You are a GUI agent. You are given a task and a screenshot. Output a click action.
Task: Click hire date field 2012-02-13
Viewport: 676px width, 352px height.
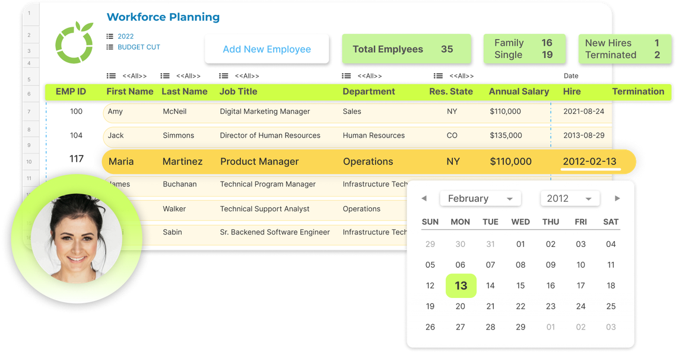point(590,161)
